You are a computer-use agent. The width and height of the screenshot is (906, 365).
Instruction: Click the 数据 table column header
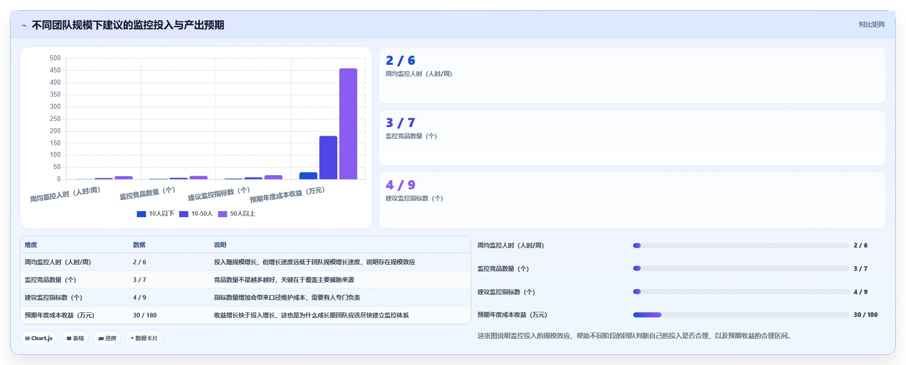(139, 245)
